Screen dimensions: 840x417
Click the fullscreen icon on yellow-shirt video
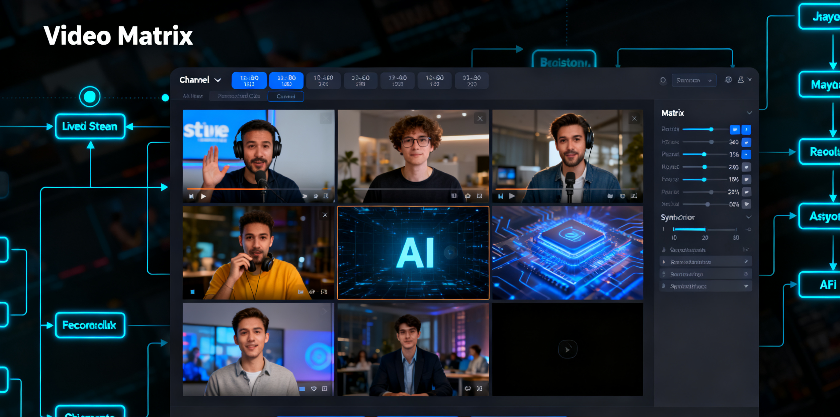tap(324, 292)
